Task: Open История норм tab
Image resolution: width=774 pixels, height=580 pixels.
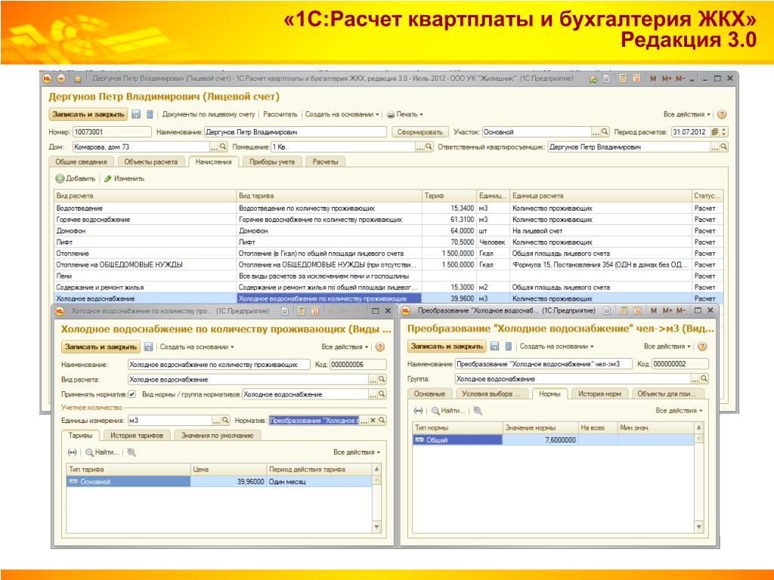Action: [x=599, y=393]
